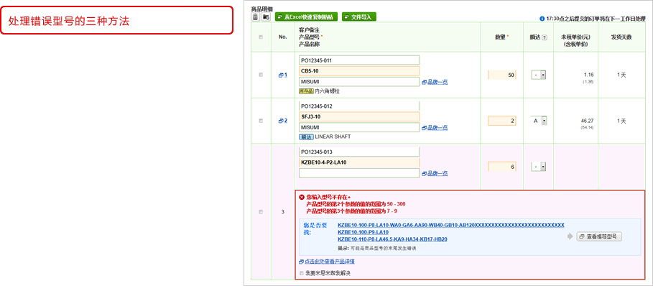Click the model field SFJ3-10
This screenshot has width=653, height=286.
click(359, 116)
